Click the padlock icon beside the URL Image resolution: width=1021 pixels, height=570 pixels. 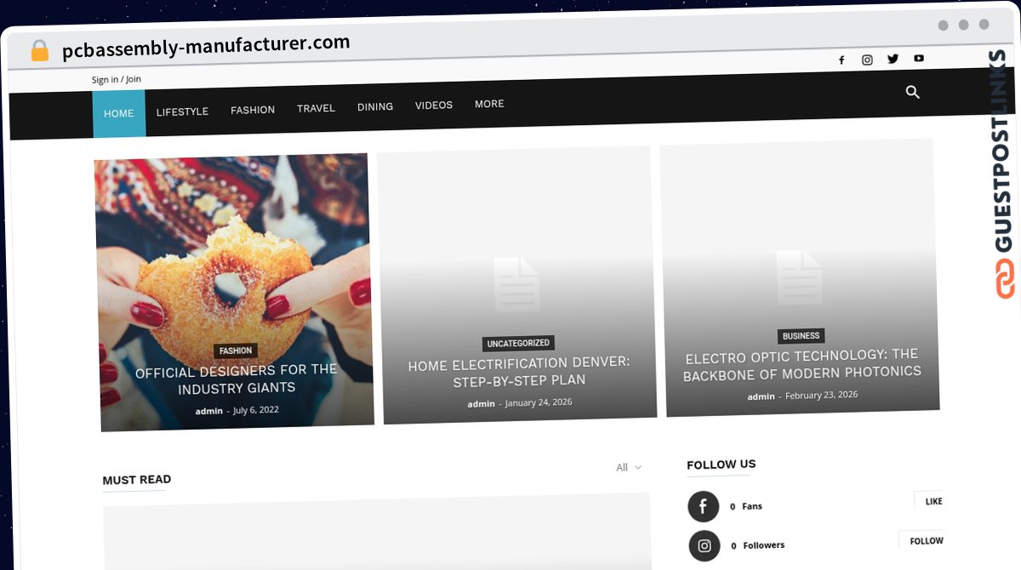[x=40, y=51]
